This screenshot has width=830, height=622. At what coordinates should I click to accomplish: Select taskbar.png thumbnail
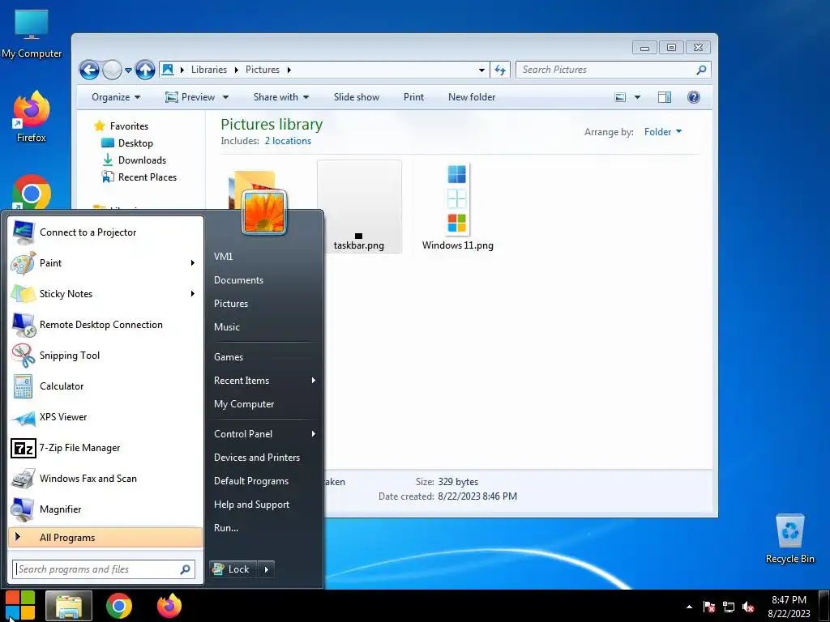(x=359, y=207)
